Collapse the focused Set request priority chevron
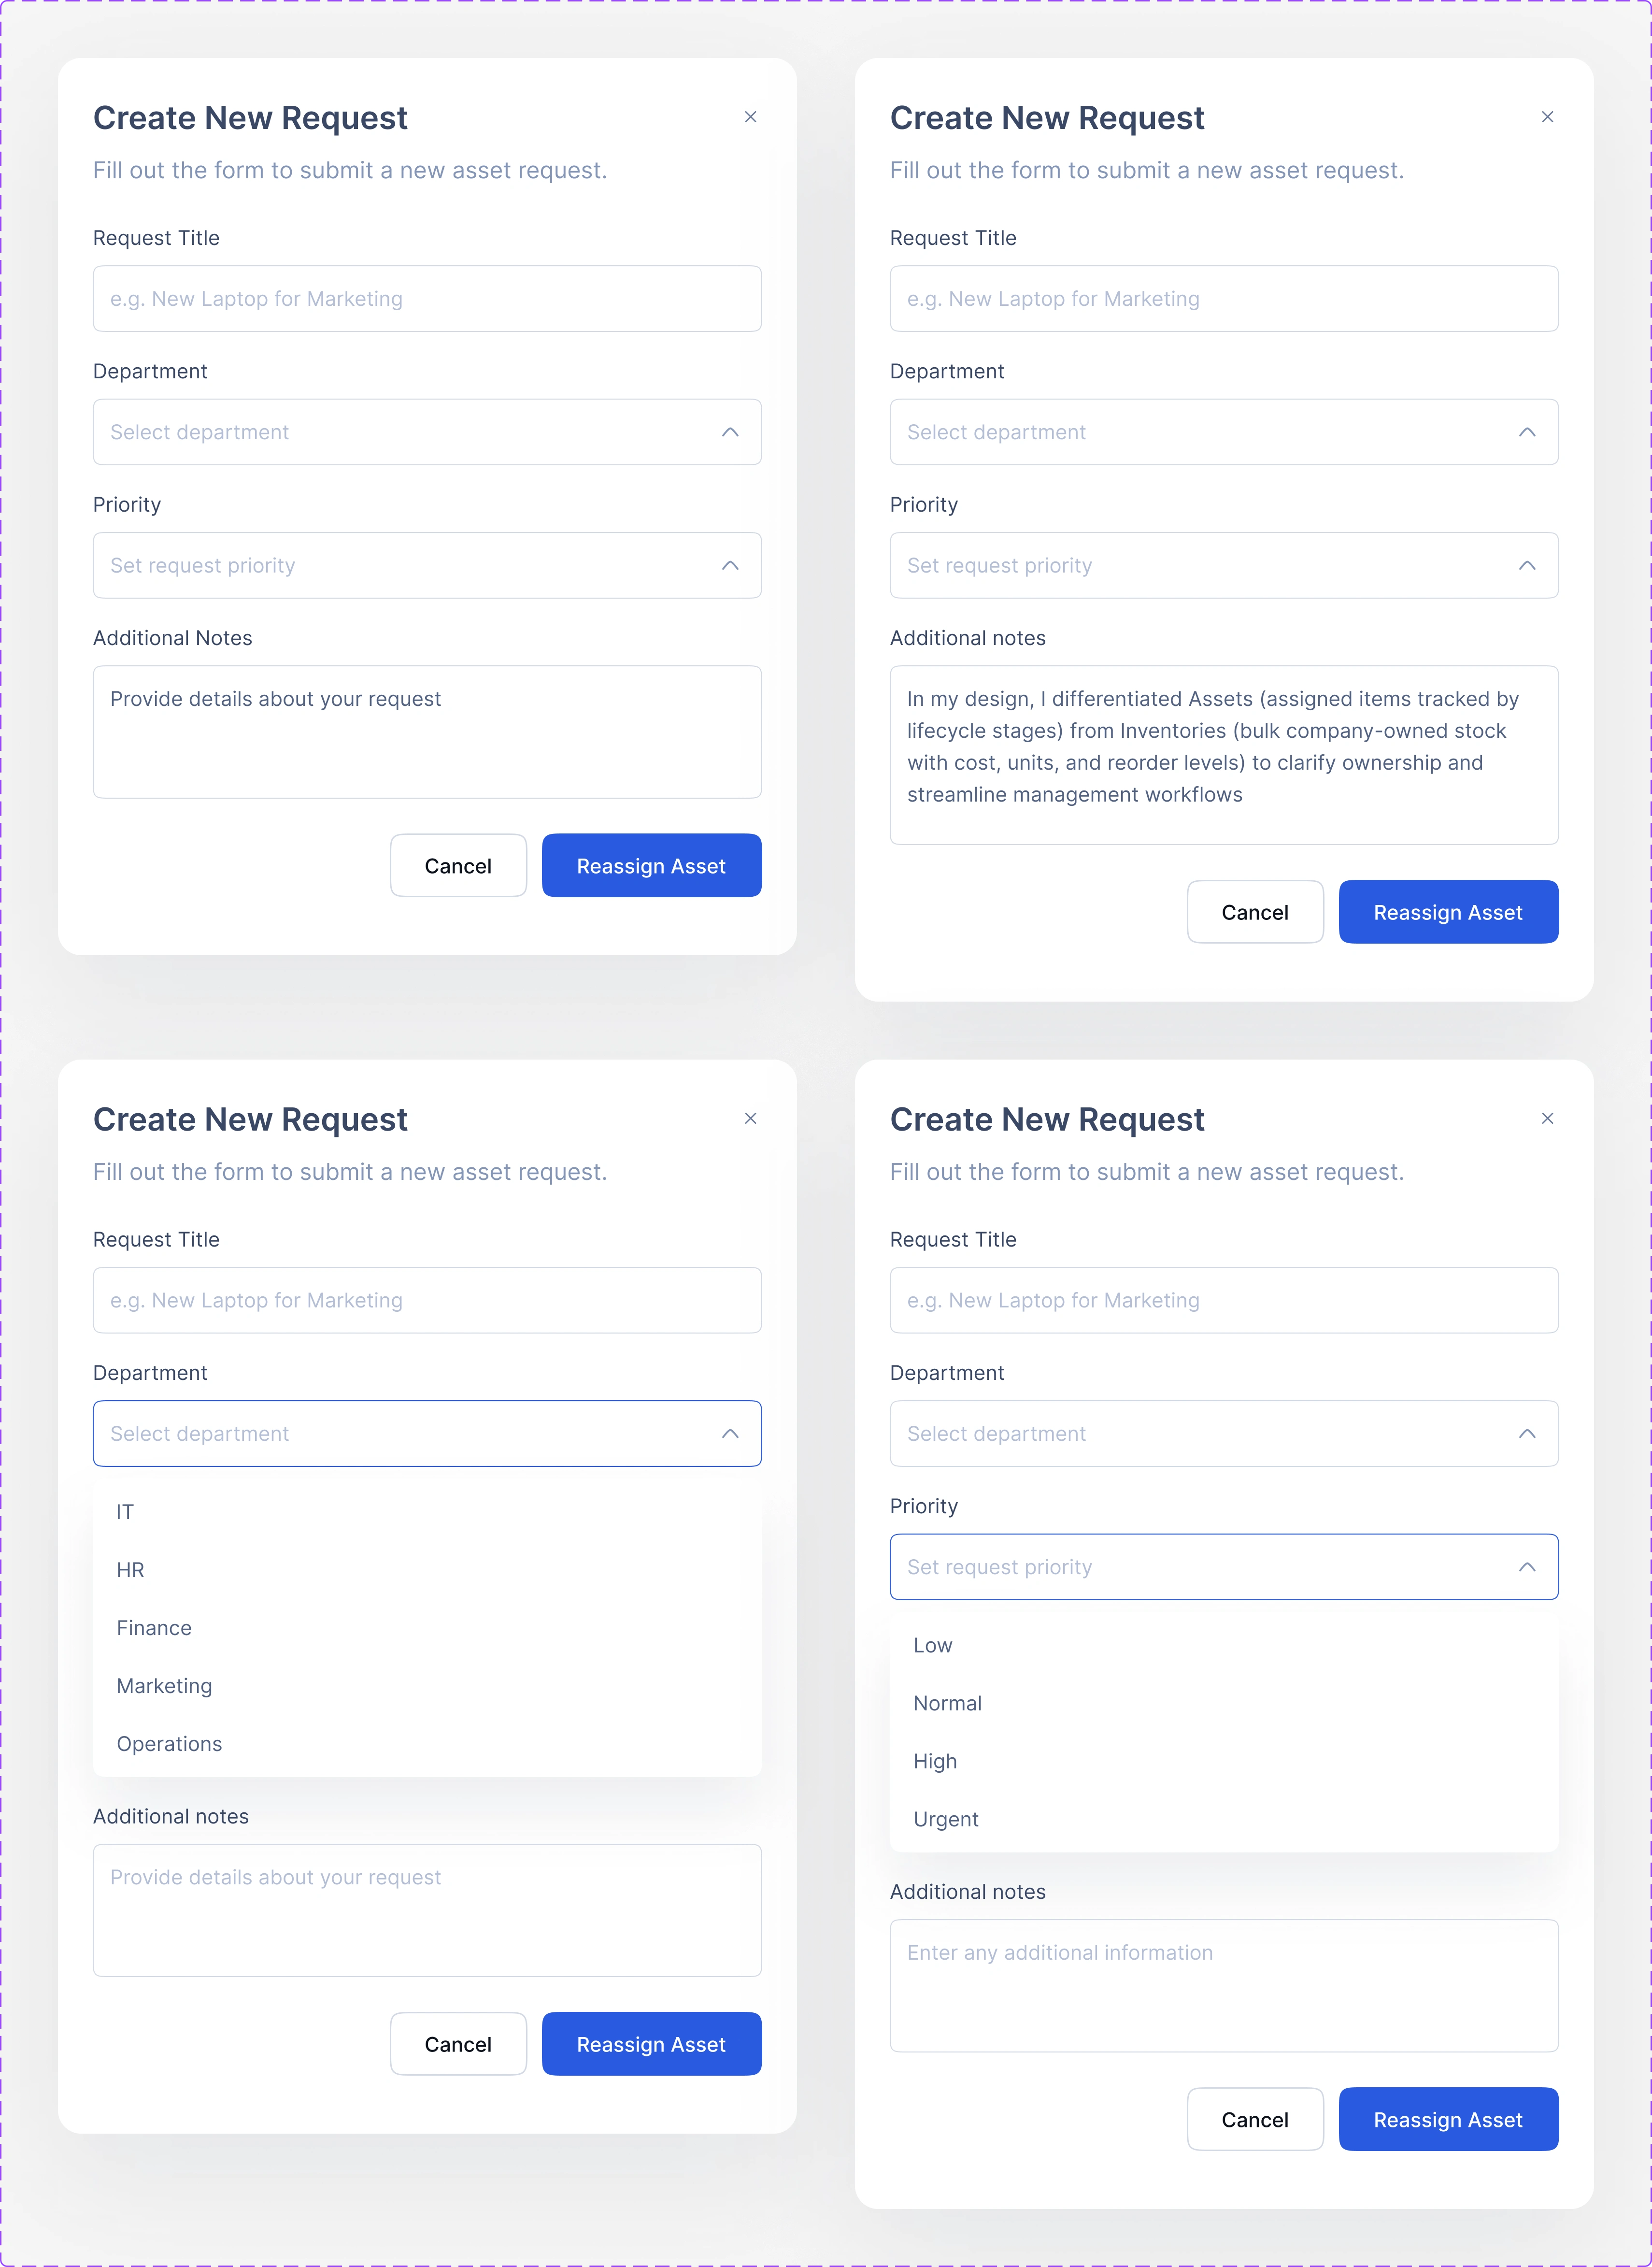The width and height of the screenshot is (1652, 2267). pos(1527,1566)
